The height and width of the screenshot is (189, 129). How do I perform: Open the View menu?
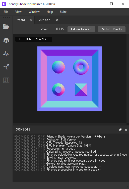18,12
